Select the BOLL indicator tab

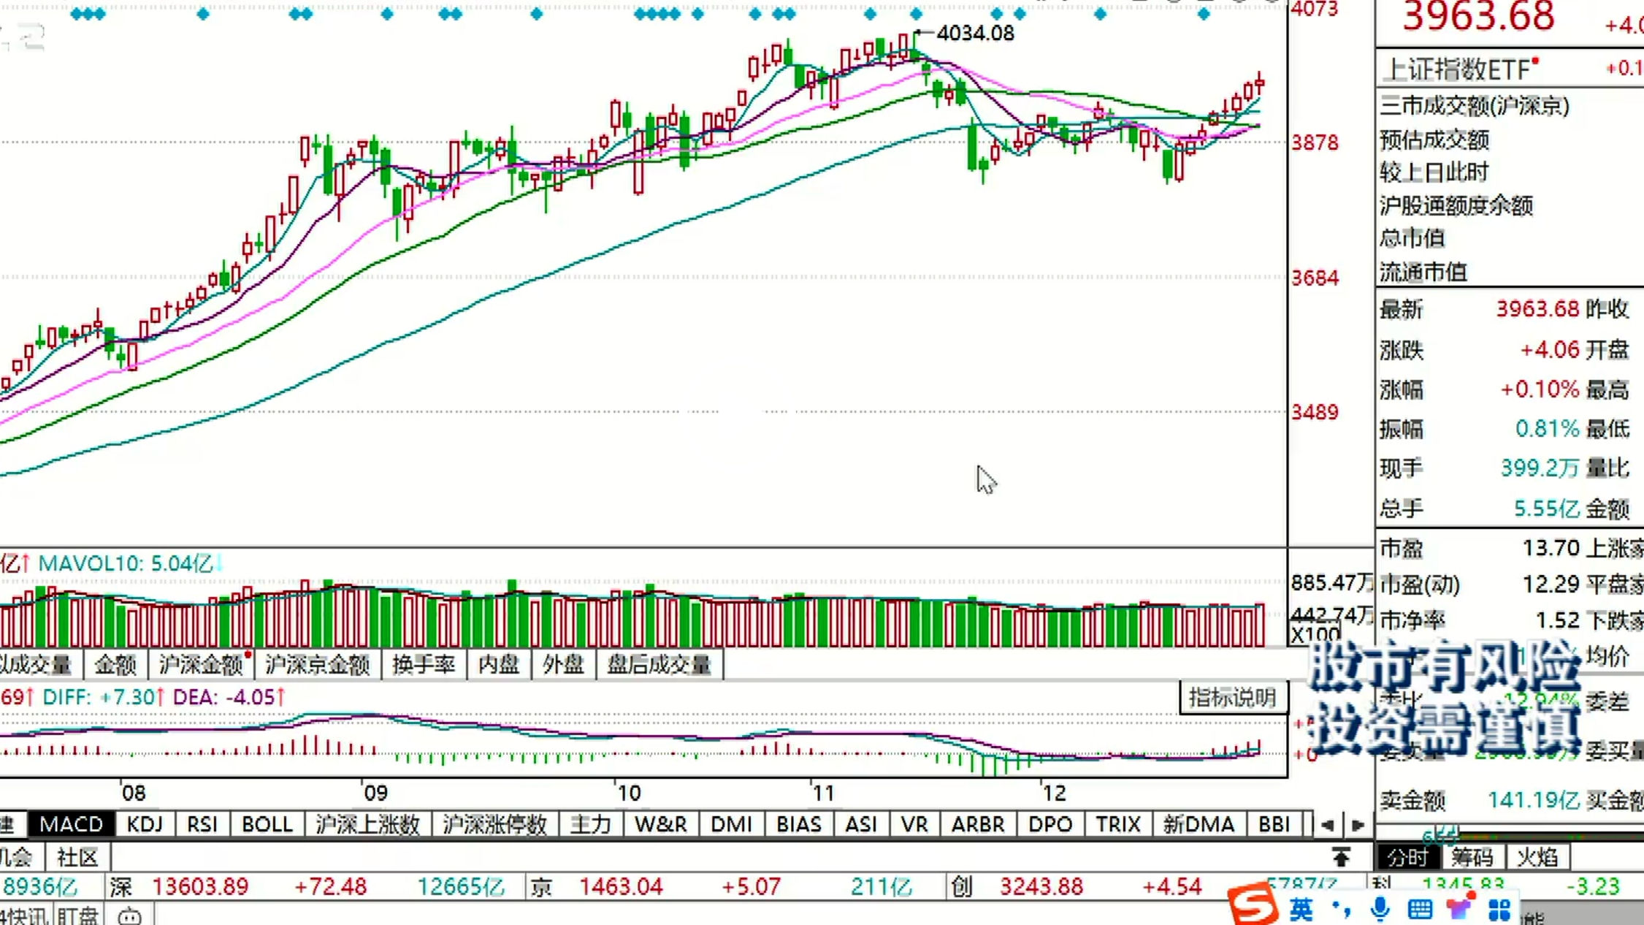[x=267, y=824]
